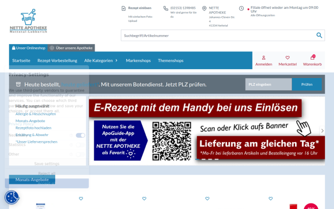Click the location pin icon

coord(204,8)
